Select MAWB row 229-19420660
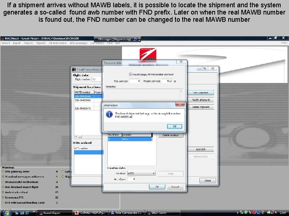 (88, 100)
